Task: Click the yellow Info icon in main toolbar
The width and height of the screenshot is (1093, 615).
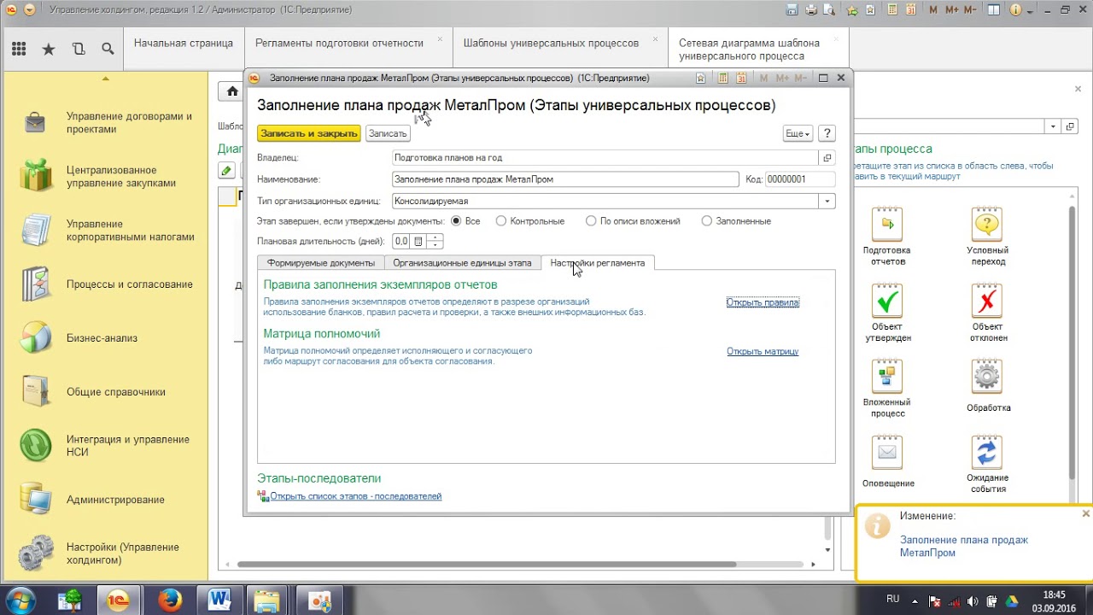Action: click(x=1014, y=10)
